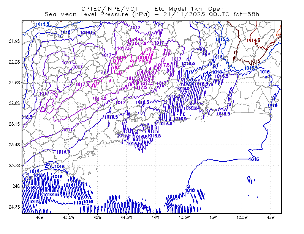Click the '43W' longitude axis label
This screenshot has height=234, width=304.
pos(213,217)
